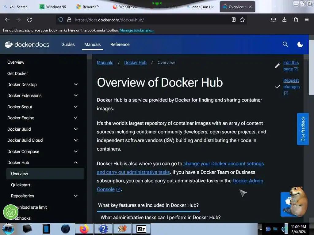Click the pencil edit icon

277,65
